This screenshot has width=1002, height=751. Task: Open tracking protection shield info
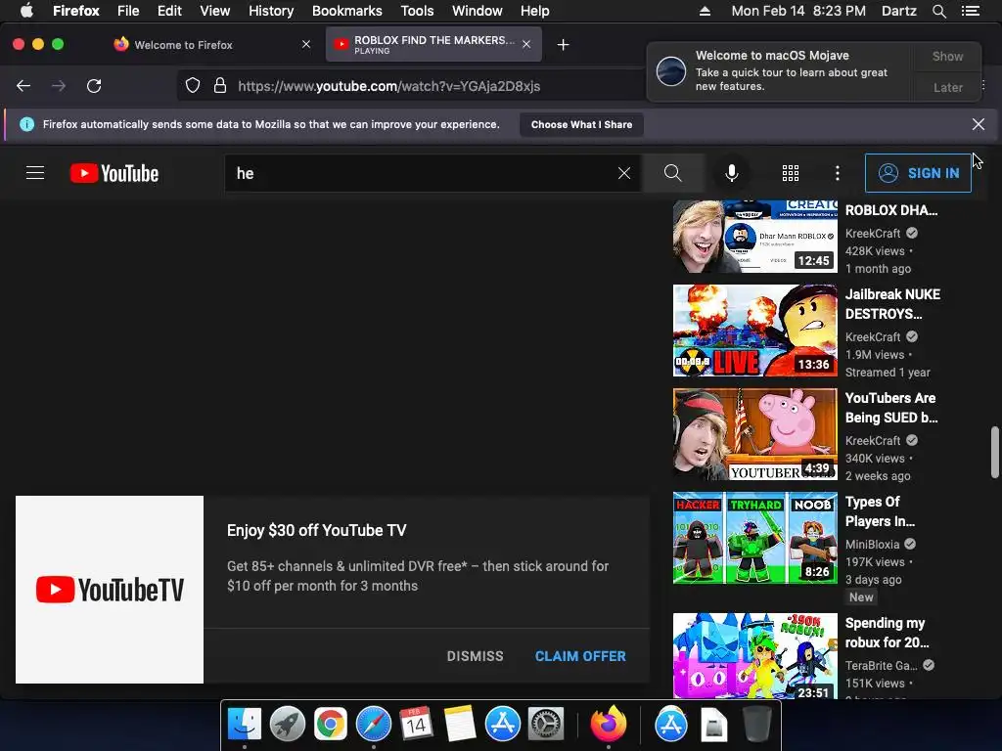click(x=193, y=86)
